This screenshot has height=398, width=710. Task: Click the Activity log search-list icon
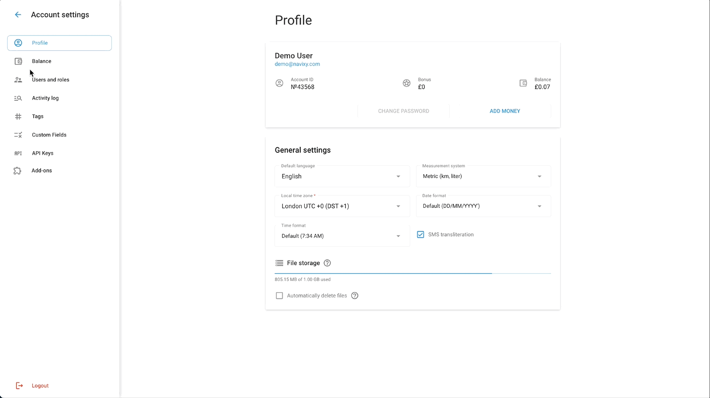pyautogui.click(x=18, y=98)
